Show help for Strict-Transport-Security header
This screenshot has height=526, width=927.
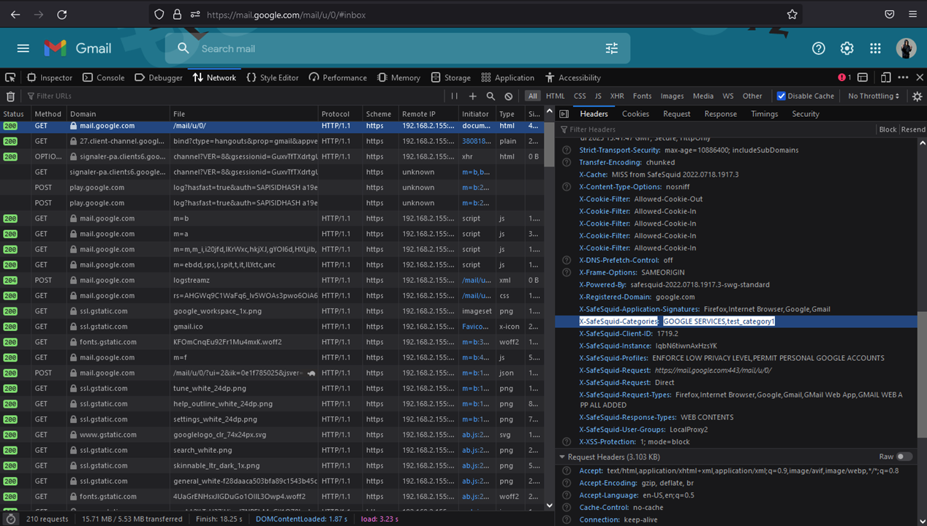click(x=567, y=150)
